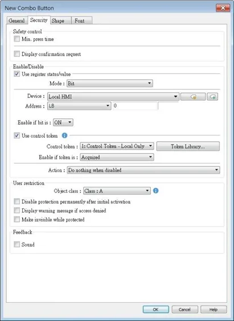Viewport: 234px width, 321px height.
Task: Expand the Control token dropdown
Action: click(117, 146)
